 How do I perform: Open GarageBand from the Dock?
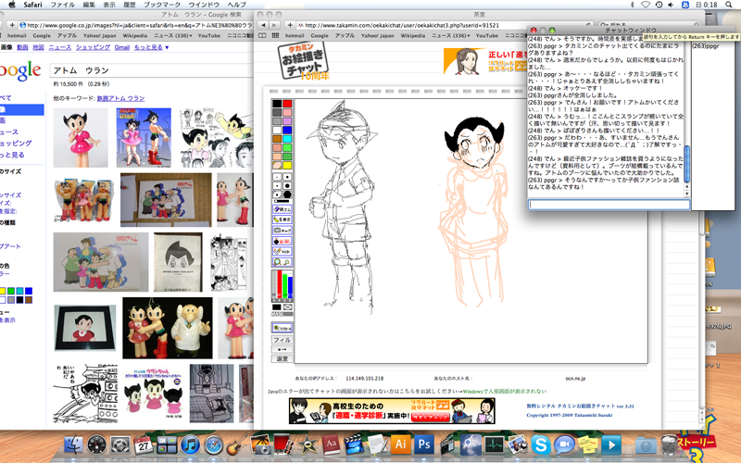point(236,445)
